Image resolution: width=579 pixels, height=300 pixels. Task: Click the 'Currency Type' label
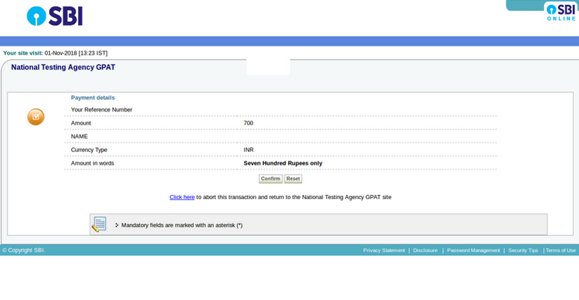[x=89, y=150]
